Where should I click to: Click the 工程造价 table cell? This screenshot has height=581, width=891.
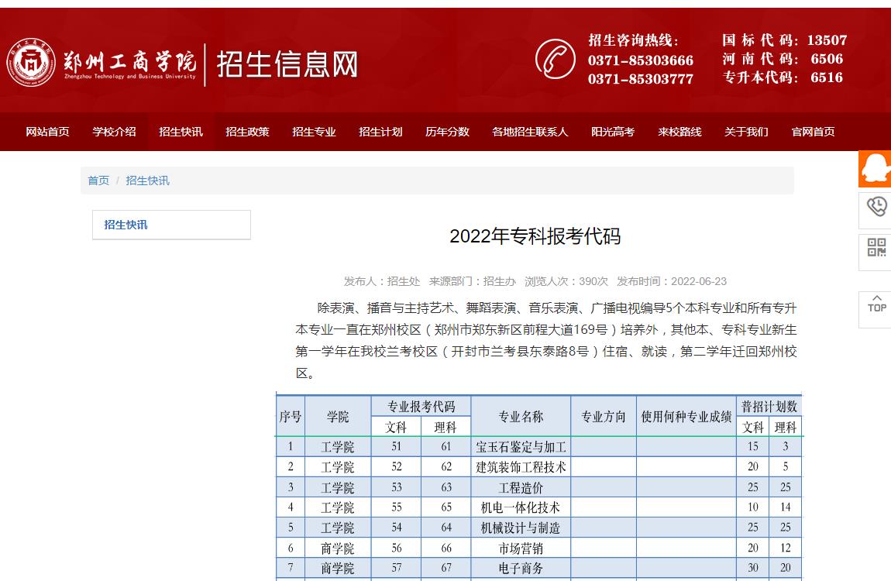tap(521, 488)
